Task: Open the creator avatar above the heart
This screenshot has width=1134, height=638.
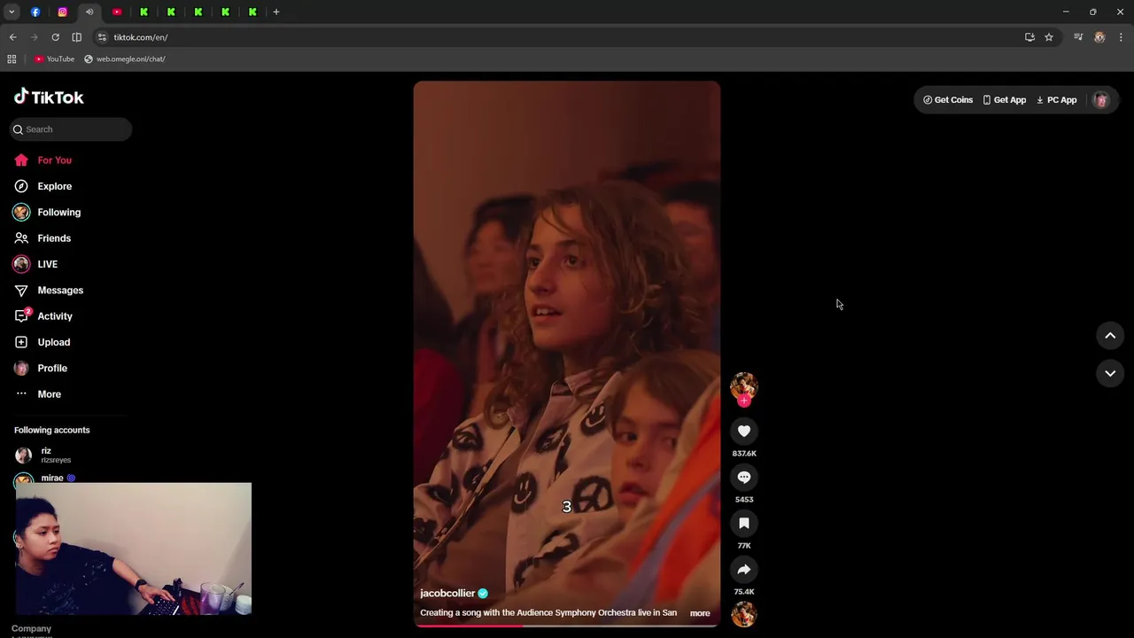Action: [744, 385]
